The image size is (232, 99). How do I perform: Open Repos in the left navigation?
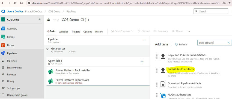[x=11, y=45]
